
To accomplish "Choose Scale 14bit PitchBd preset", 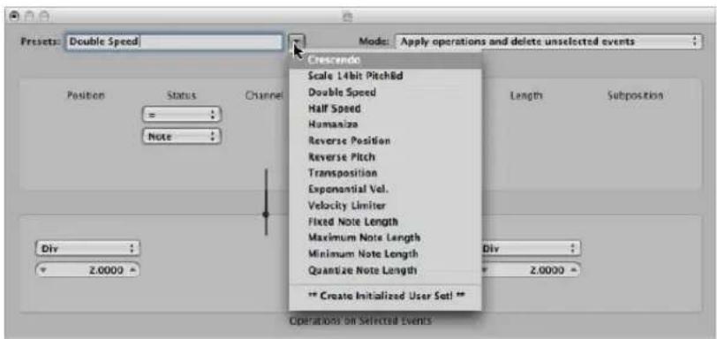I will click(x=385, y=76).
